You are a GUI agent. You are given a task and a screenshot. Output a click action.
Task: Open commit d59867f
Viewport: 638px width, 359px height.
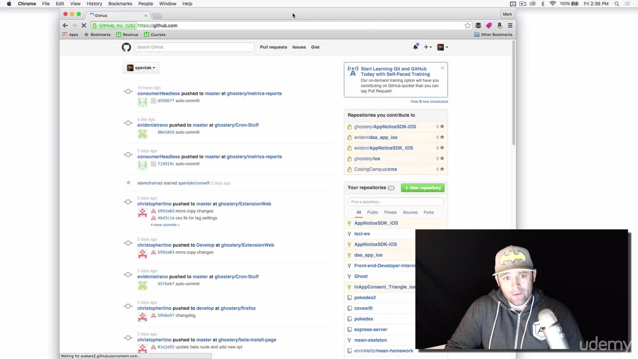(166, 101)
